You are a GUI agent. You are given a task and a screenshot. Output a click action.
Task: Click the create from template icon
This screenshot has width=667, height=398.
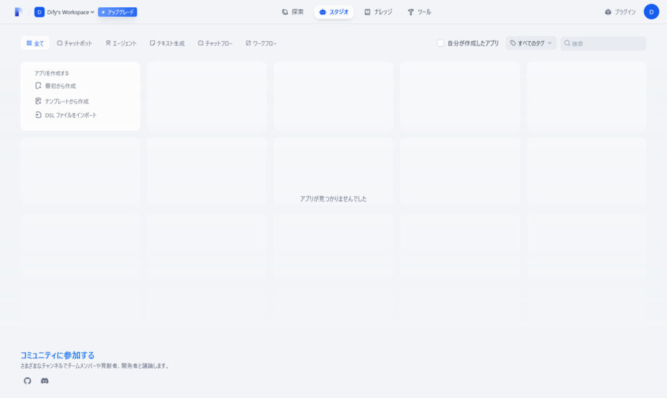[38, 101]
